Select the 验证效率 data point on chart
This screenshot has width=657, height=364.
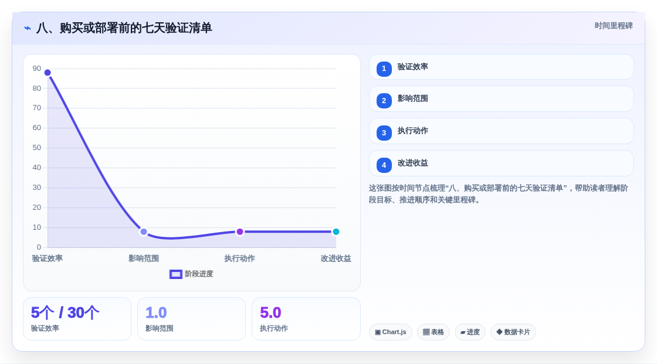(48, 73)
